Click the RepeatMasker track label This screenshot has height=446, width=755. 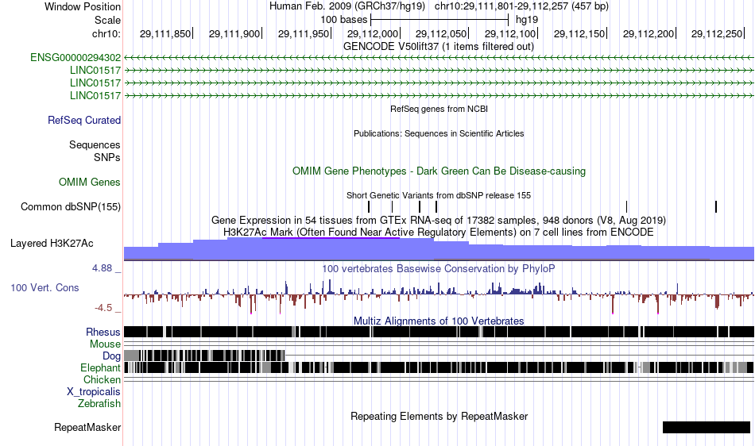(87, 427)
